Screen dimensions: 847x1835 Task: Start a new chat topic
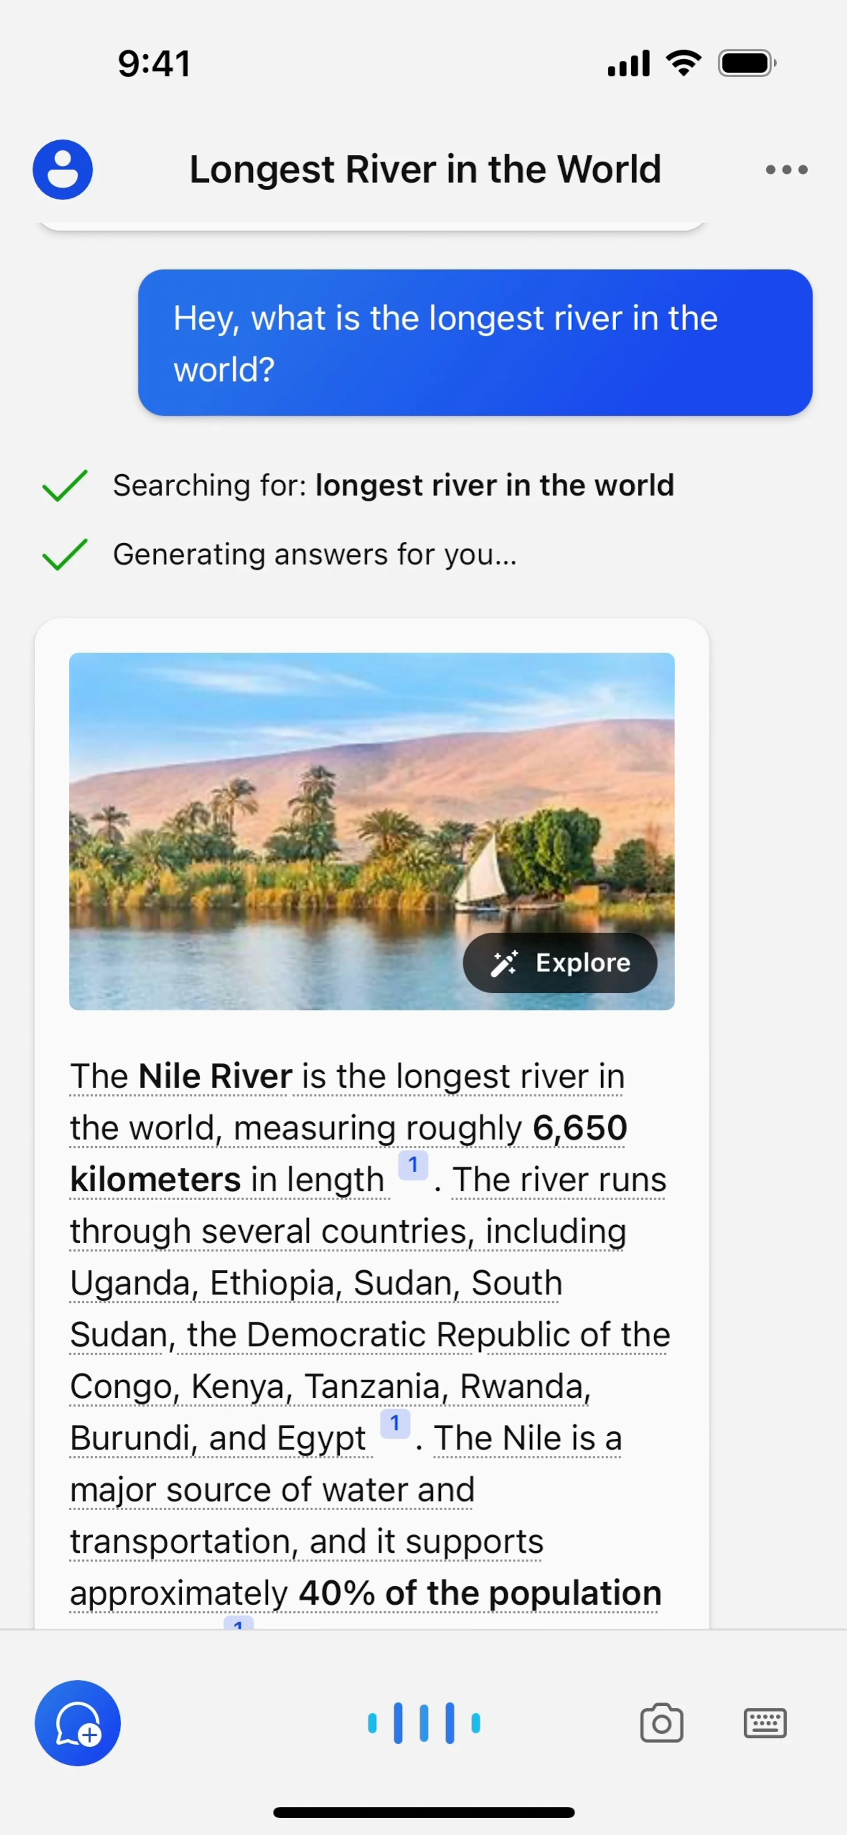click(78, 1722)
